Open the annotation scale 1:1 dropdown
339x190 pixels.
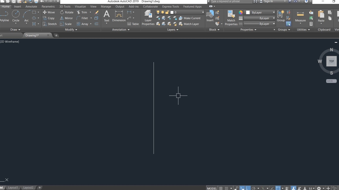point(312,188)
